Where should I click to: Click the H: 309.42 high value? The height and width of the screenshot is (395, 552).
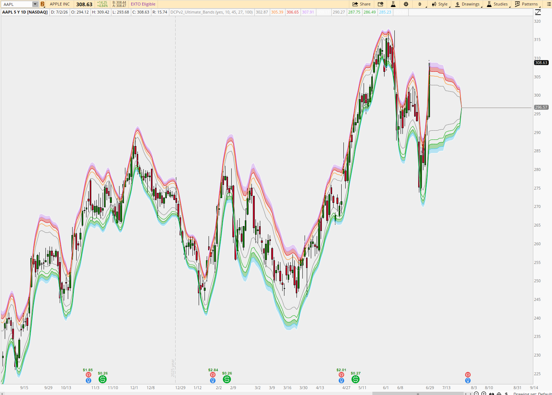coord(100,12)
